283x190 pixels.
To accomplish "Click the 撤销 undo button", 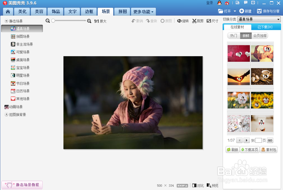I will coord(137,21).
